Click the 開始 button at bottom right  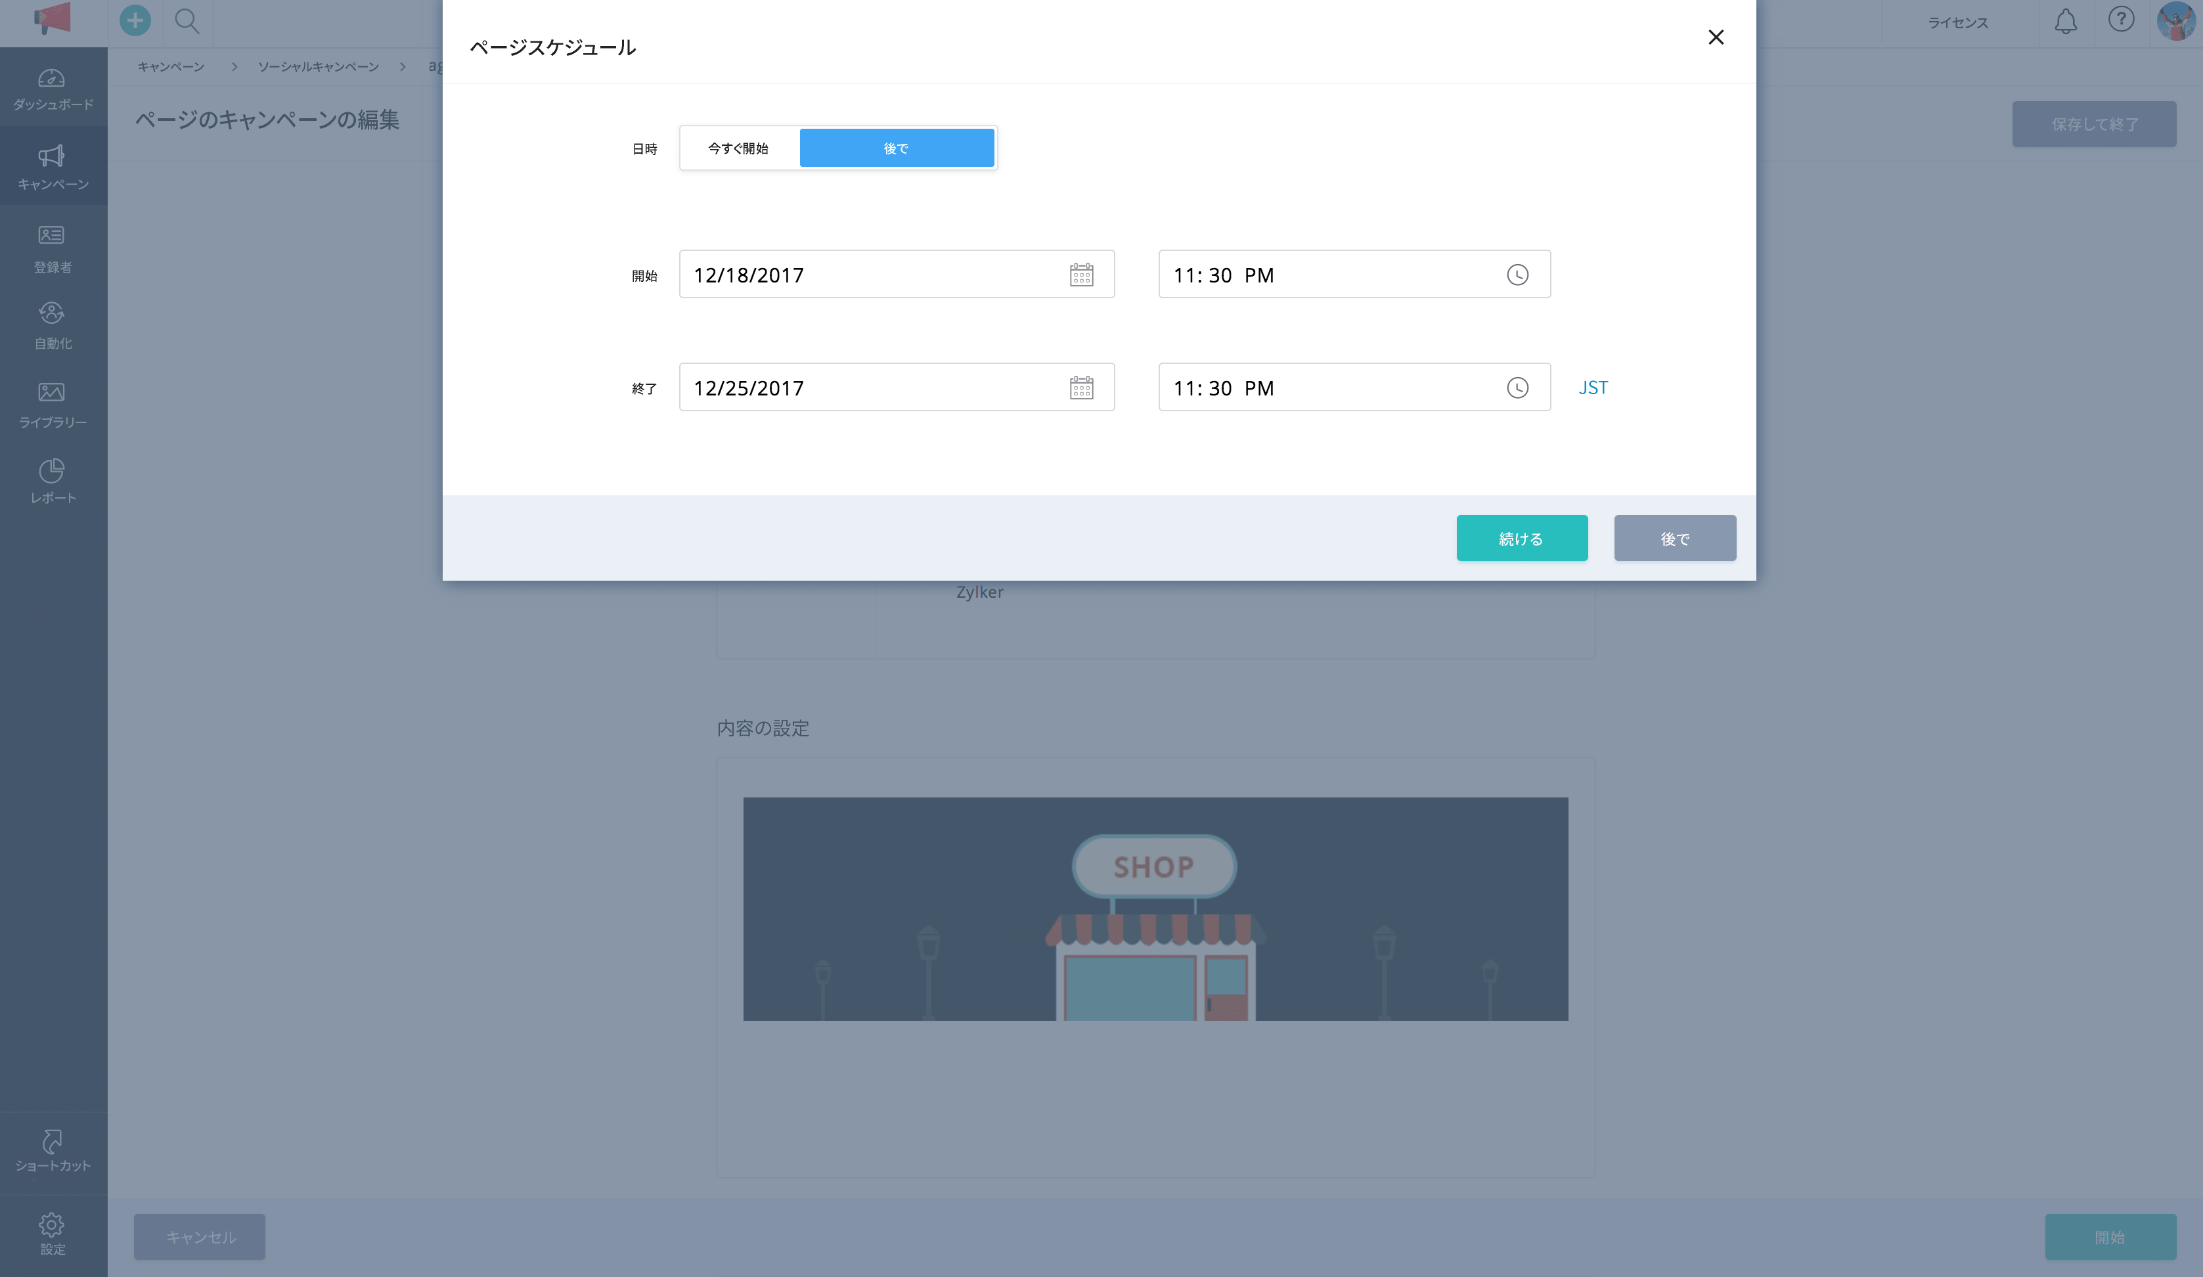click(x=2110, y=1237)
